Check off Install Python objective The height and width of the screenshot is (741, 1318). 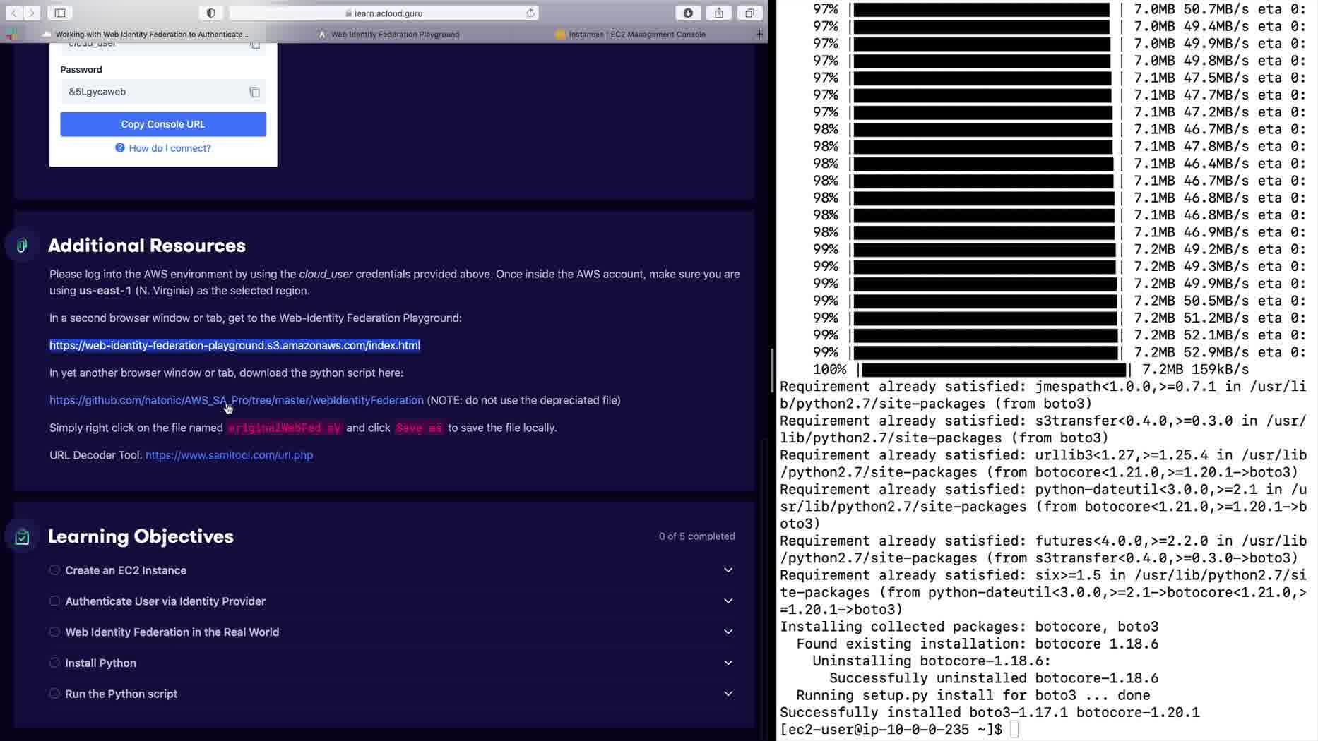coord(54,662)
